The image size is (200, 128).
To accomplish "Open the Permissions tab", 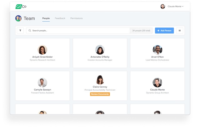I will (x=76, y=18).
